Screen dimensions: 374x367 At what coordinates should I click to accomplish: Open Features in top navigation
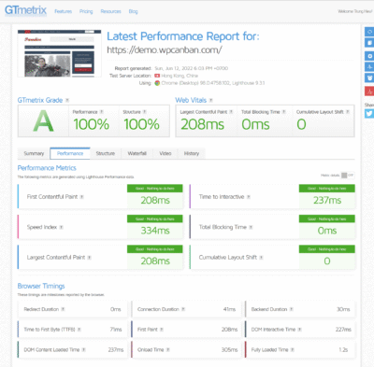[63, 11]
